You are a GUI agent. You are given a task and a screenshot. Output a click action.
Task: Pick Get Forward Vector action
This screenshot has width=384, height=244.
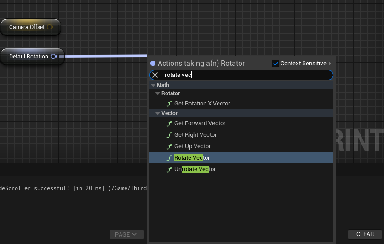[x=200, y=123]
